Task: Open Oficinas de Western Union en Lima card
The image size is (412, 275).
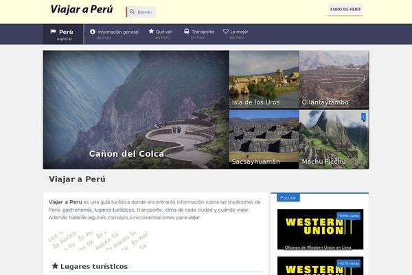Action: [x=320, y=229]
